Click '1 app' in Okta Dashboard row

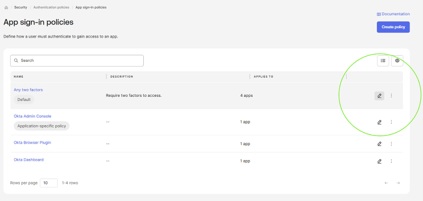pos(245,161)
